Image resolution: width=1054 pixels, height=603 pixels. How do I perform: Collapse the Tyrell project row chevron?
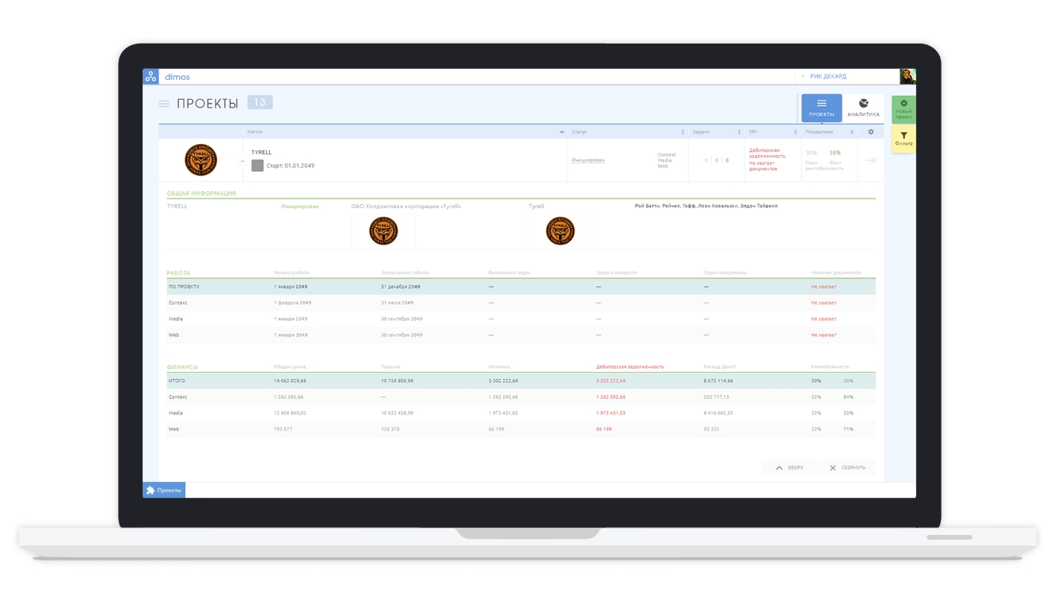click(x=243, y=161)
